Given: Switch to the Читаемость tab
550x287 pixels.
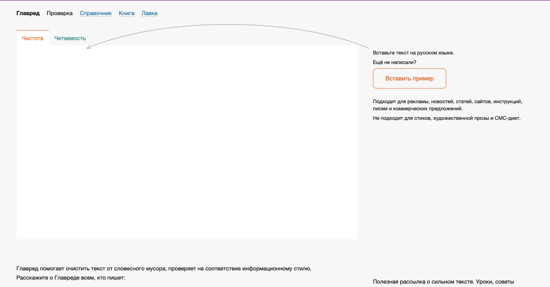Looking at the screenshot, I should 70,38.
